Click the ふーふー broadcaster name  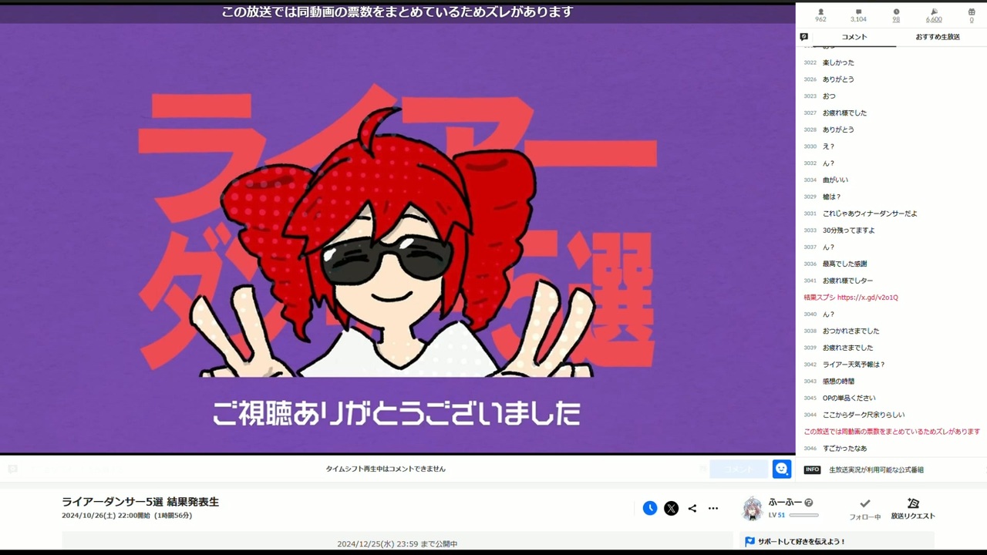tap(785, 502)
